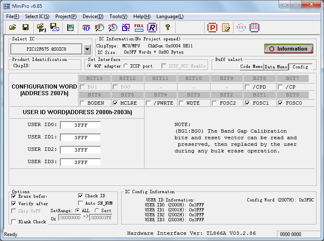This screenshot has width=324, height=241.
Task: Click the Program chip P icon
Action: [213, 28]
